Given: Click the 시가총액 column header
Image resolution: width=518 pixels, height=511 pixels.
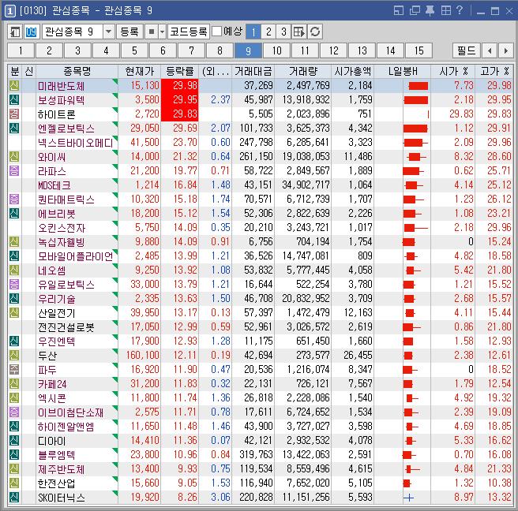Looking at the screenshot, I should point(352,71).
